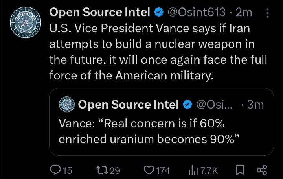The width and height of the screenshot is (283, 179).
Task: Like the post with heart icon
Action: click(149, 170)
